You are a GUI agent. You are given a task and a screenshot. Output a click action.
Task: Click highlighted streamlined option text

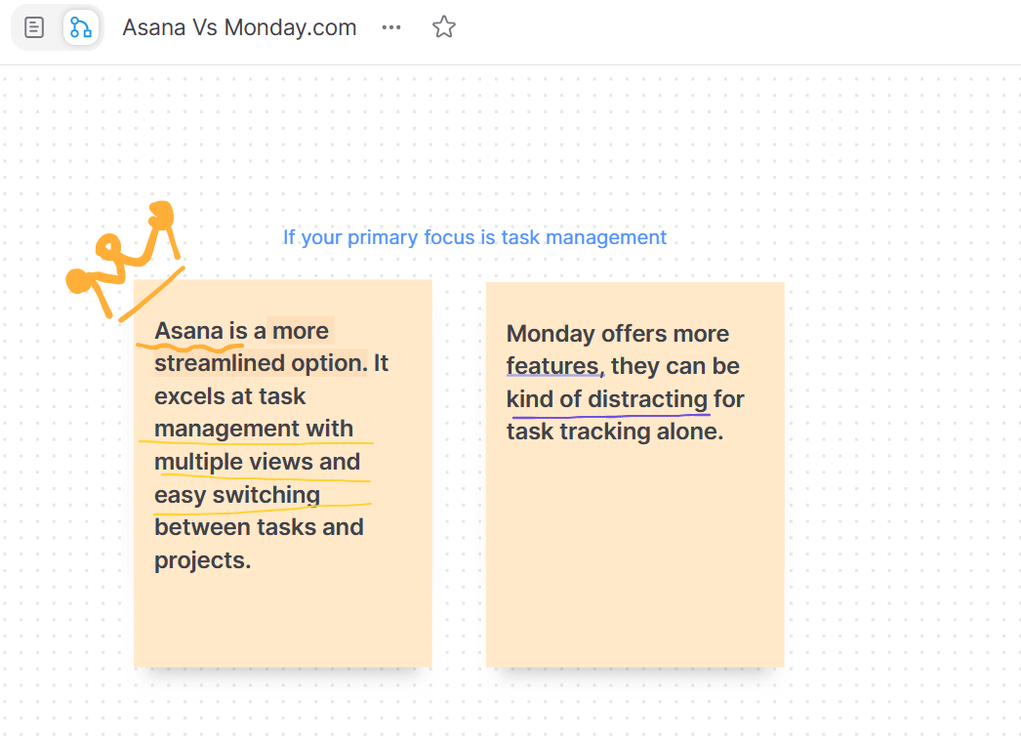tap(261, 363)
